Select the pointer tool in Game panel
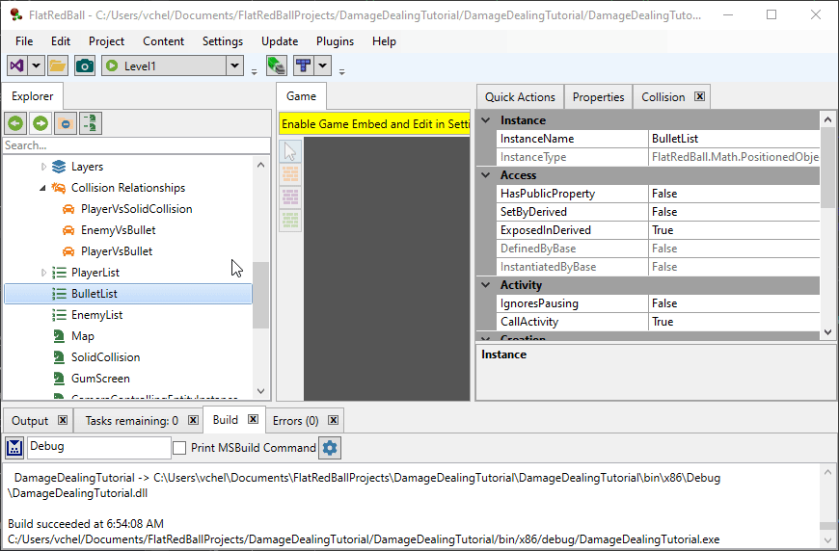The width and height of the screenshot is (839, 551). click(x=290, y=151)
